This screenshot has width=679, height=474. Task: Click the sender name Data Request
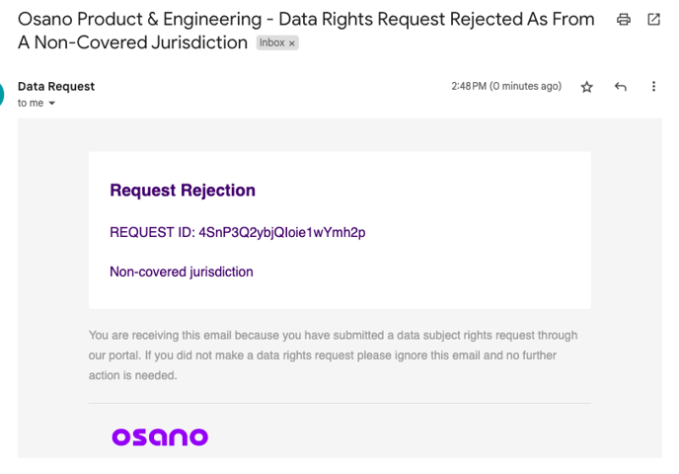pos(56,86)
